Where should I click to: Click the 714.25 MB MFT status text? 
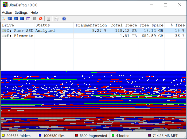[x=165, y=136]
